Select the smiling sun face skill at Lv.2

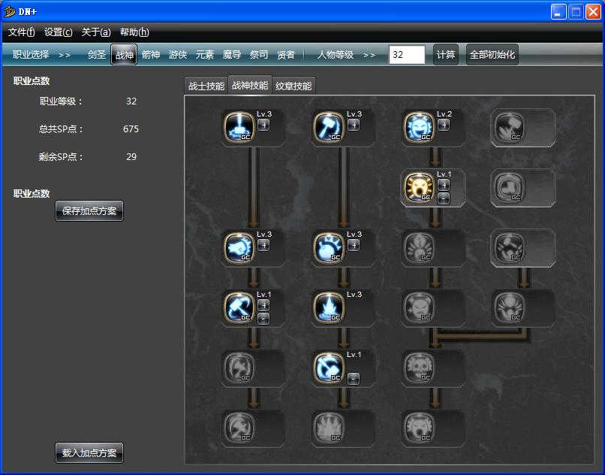click(418, 126)
